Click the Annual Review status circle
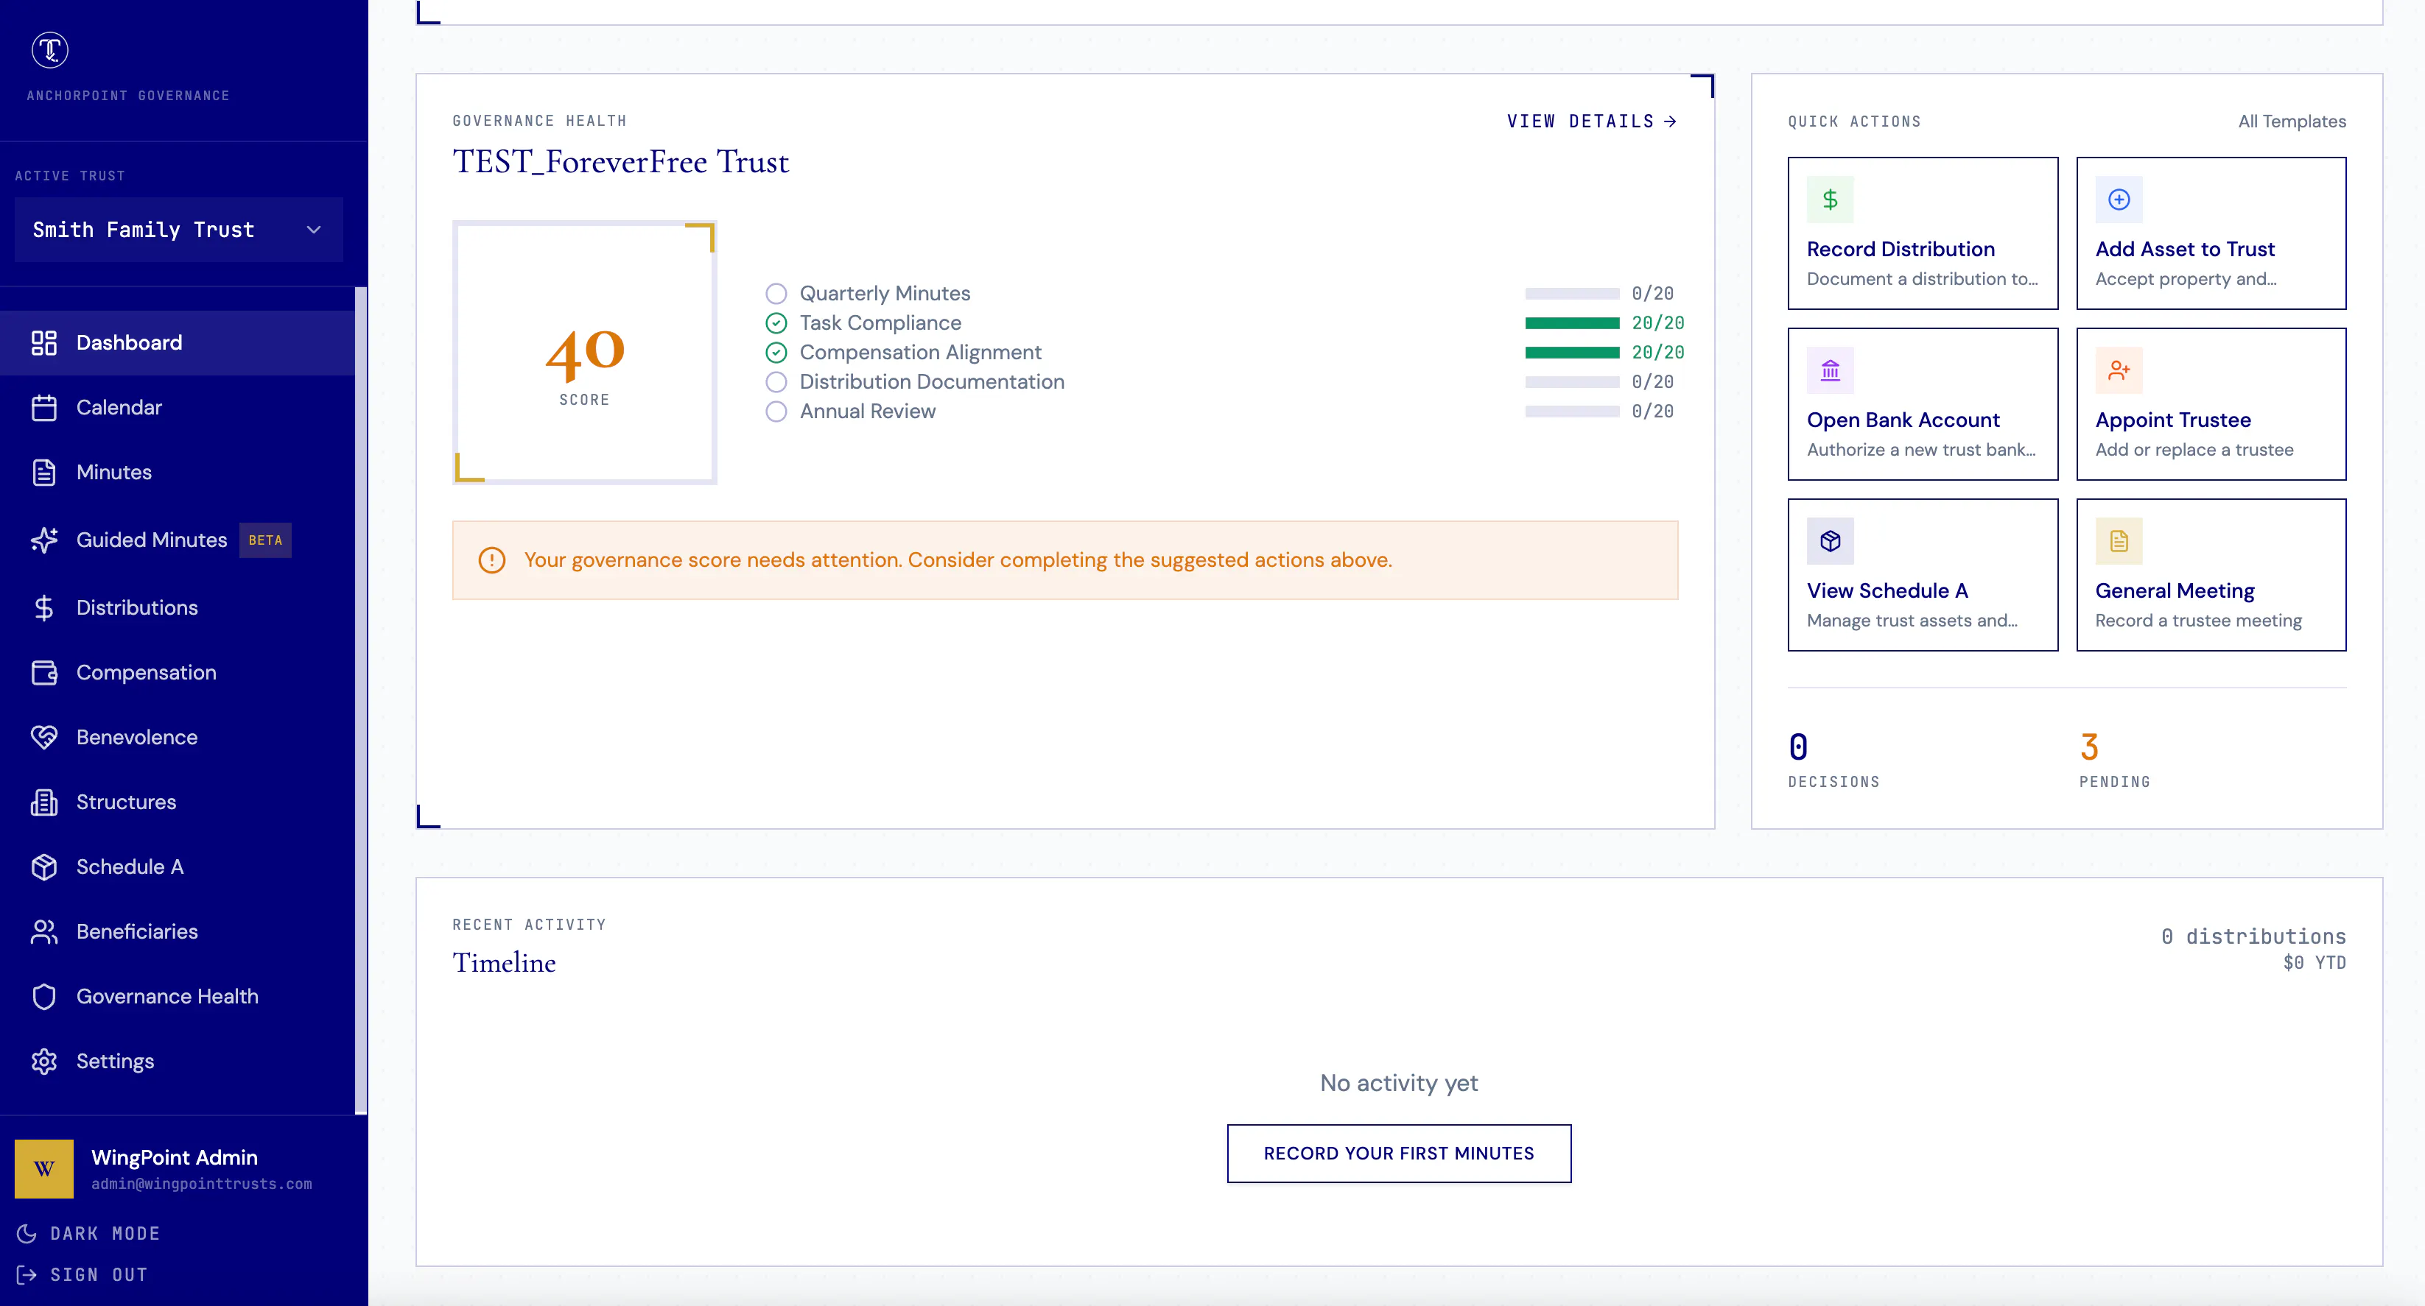 pos(776,412)
